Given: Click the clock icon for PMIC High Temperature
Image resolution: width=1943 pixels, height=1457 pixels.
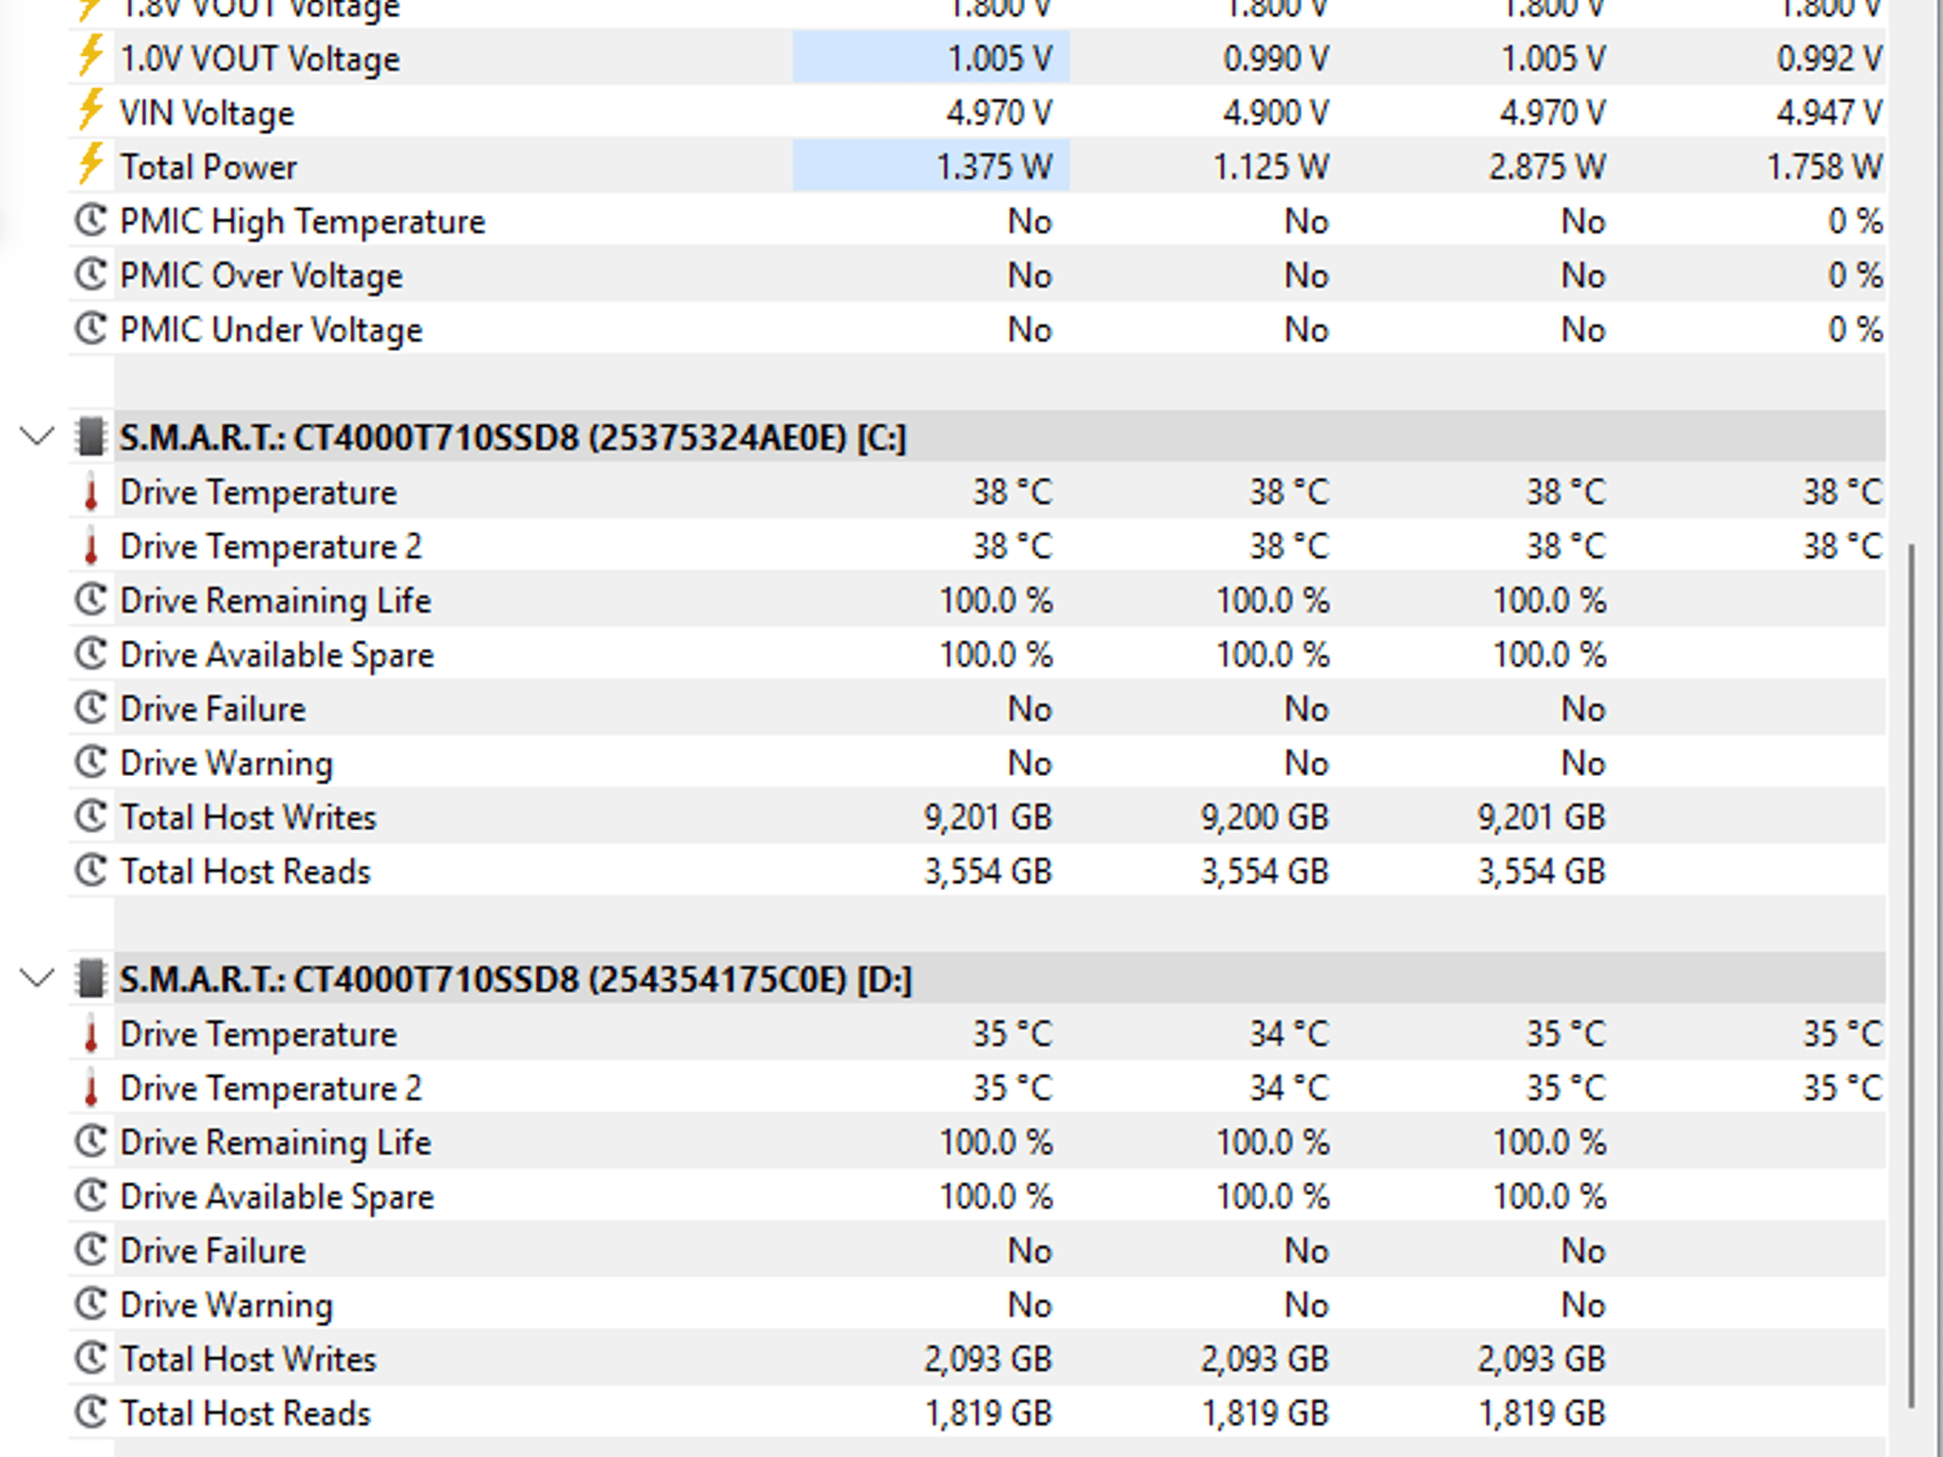Looking at the screenshot, I should click(90, 220).
